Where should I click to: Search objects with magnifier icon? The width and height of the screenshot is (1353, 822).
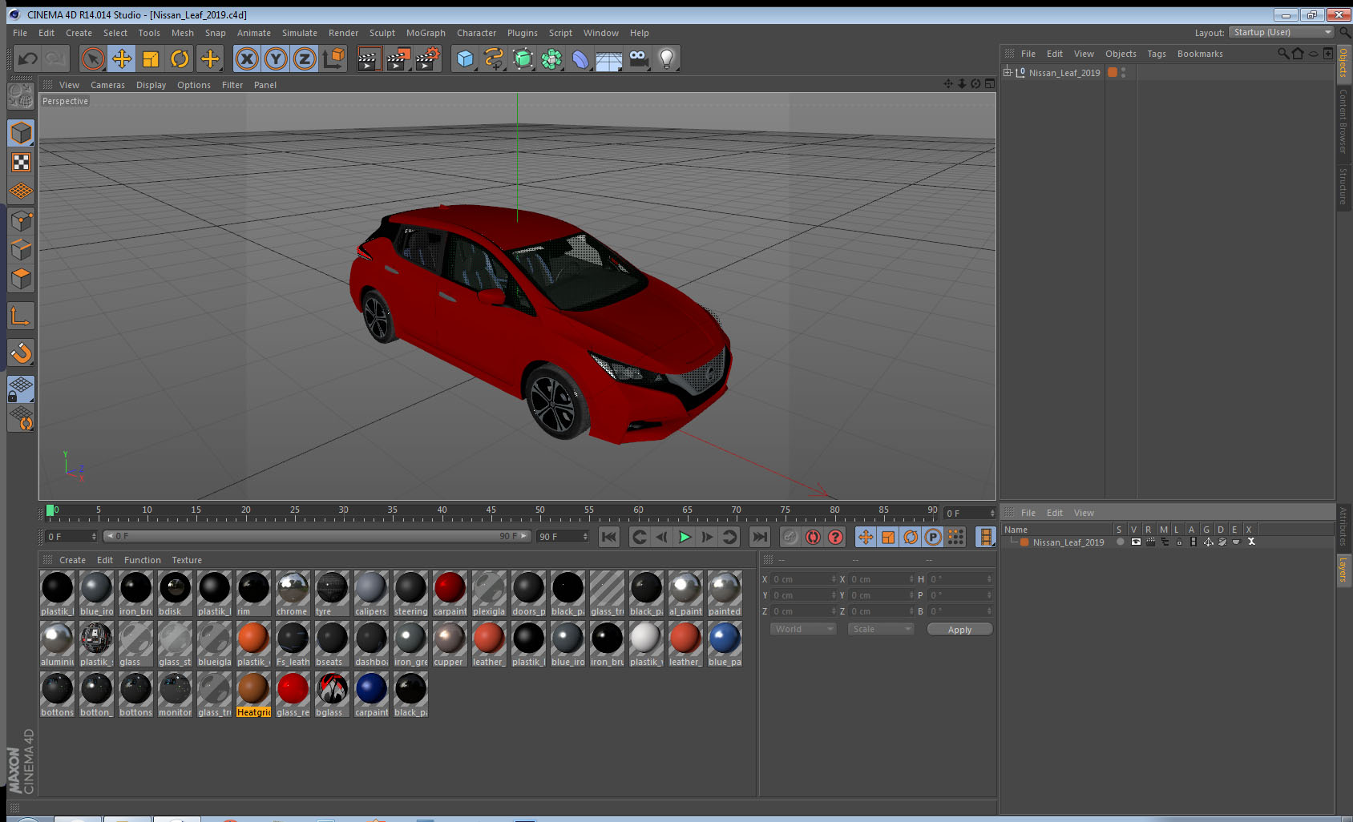(x=1282, y=54)
